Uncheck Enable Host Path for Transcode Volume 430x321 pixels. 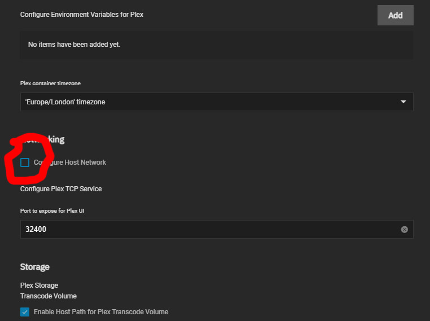pyautogui.click(x=25, y=312)
